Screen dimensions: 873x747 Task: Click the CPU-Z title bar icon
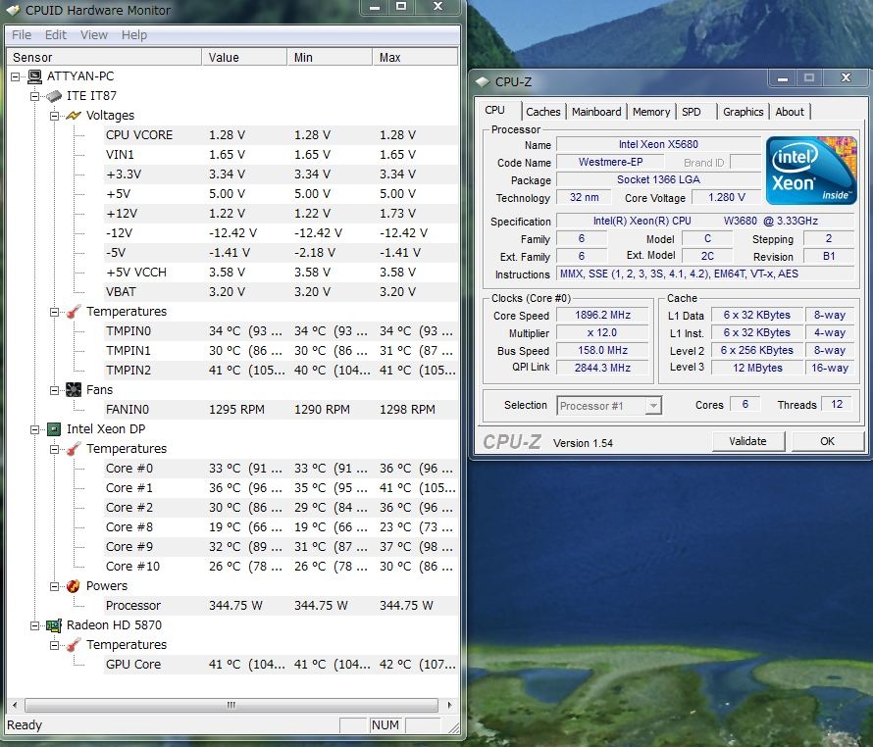[483, 81]
